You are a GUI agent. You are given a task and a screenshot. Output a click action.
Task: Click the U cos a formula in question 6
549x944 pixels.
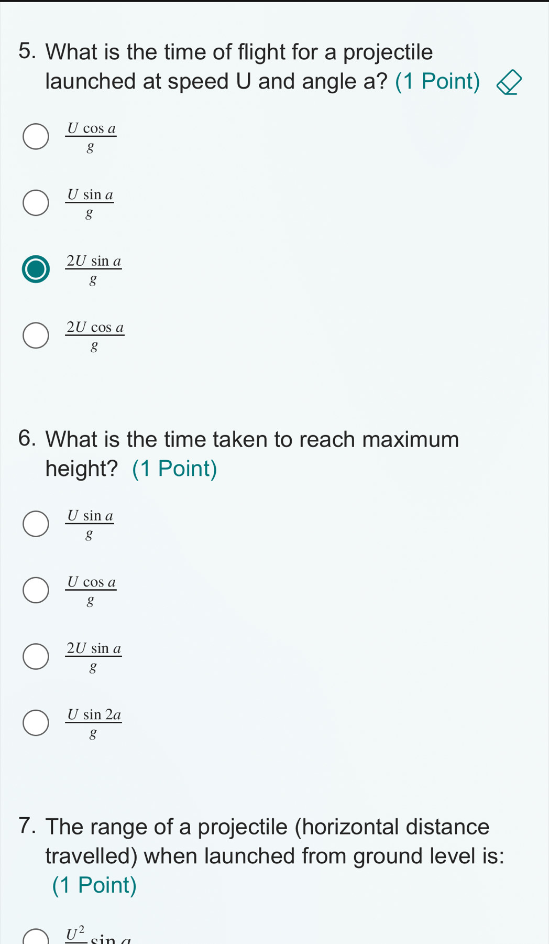point(91,590)
